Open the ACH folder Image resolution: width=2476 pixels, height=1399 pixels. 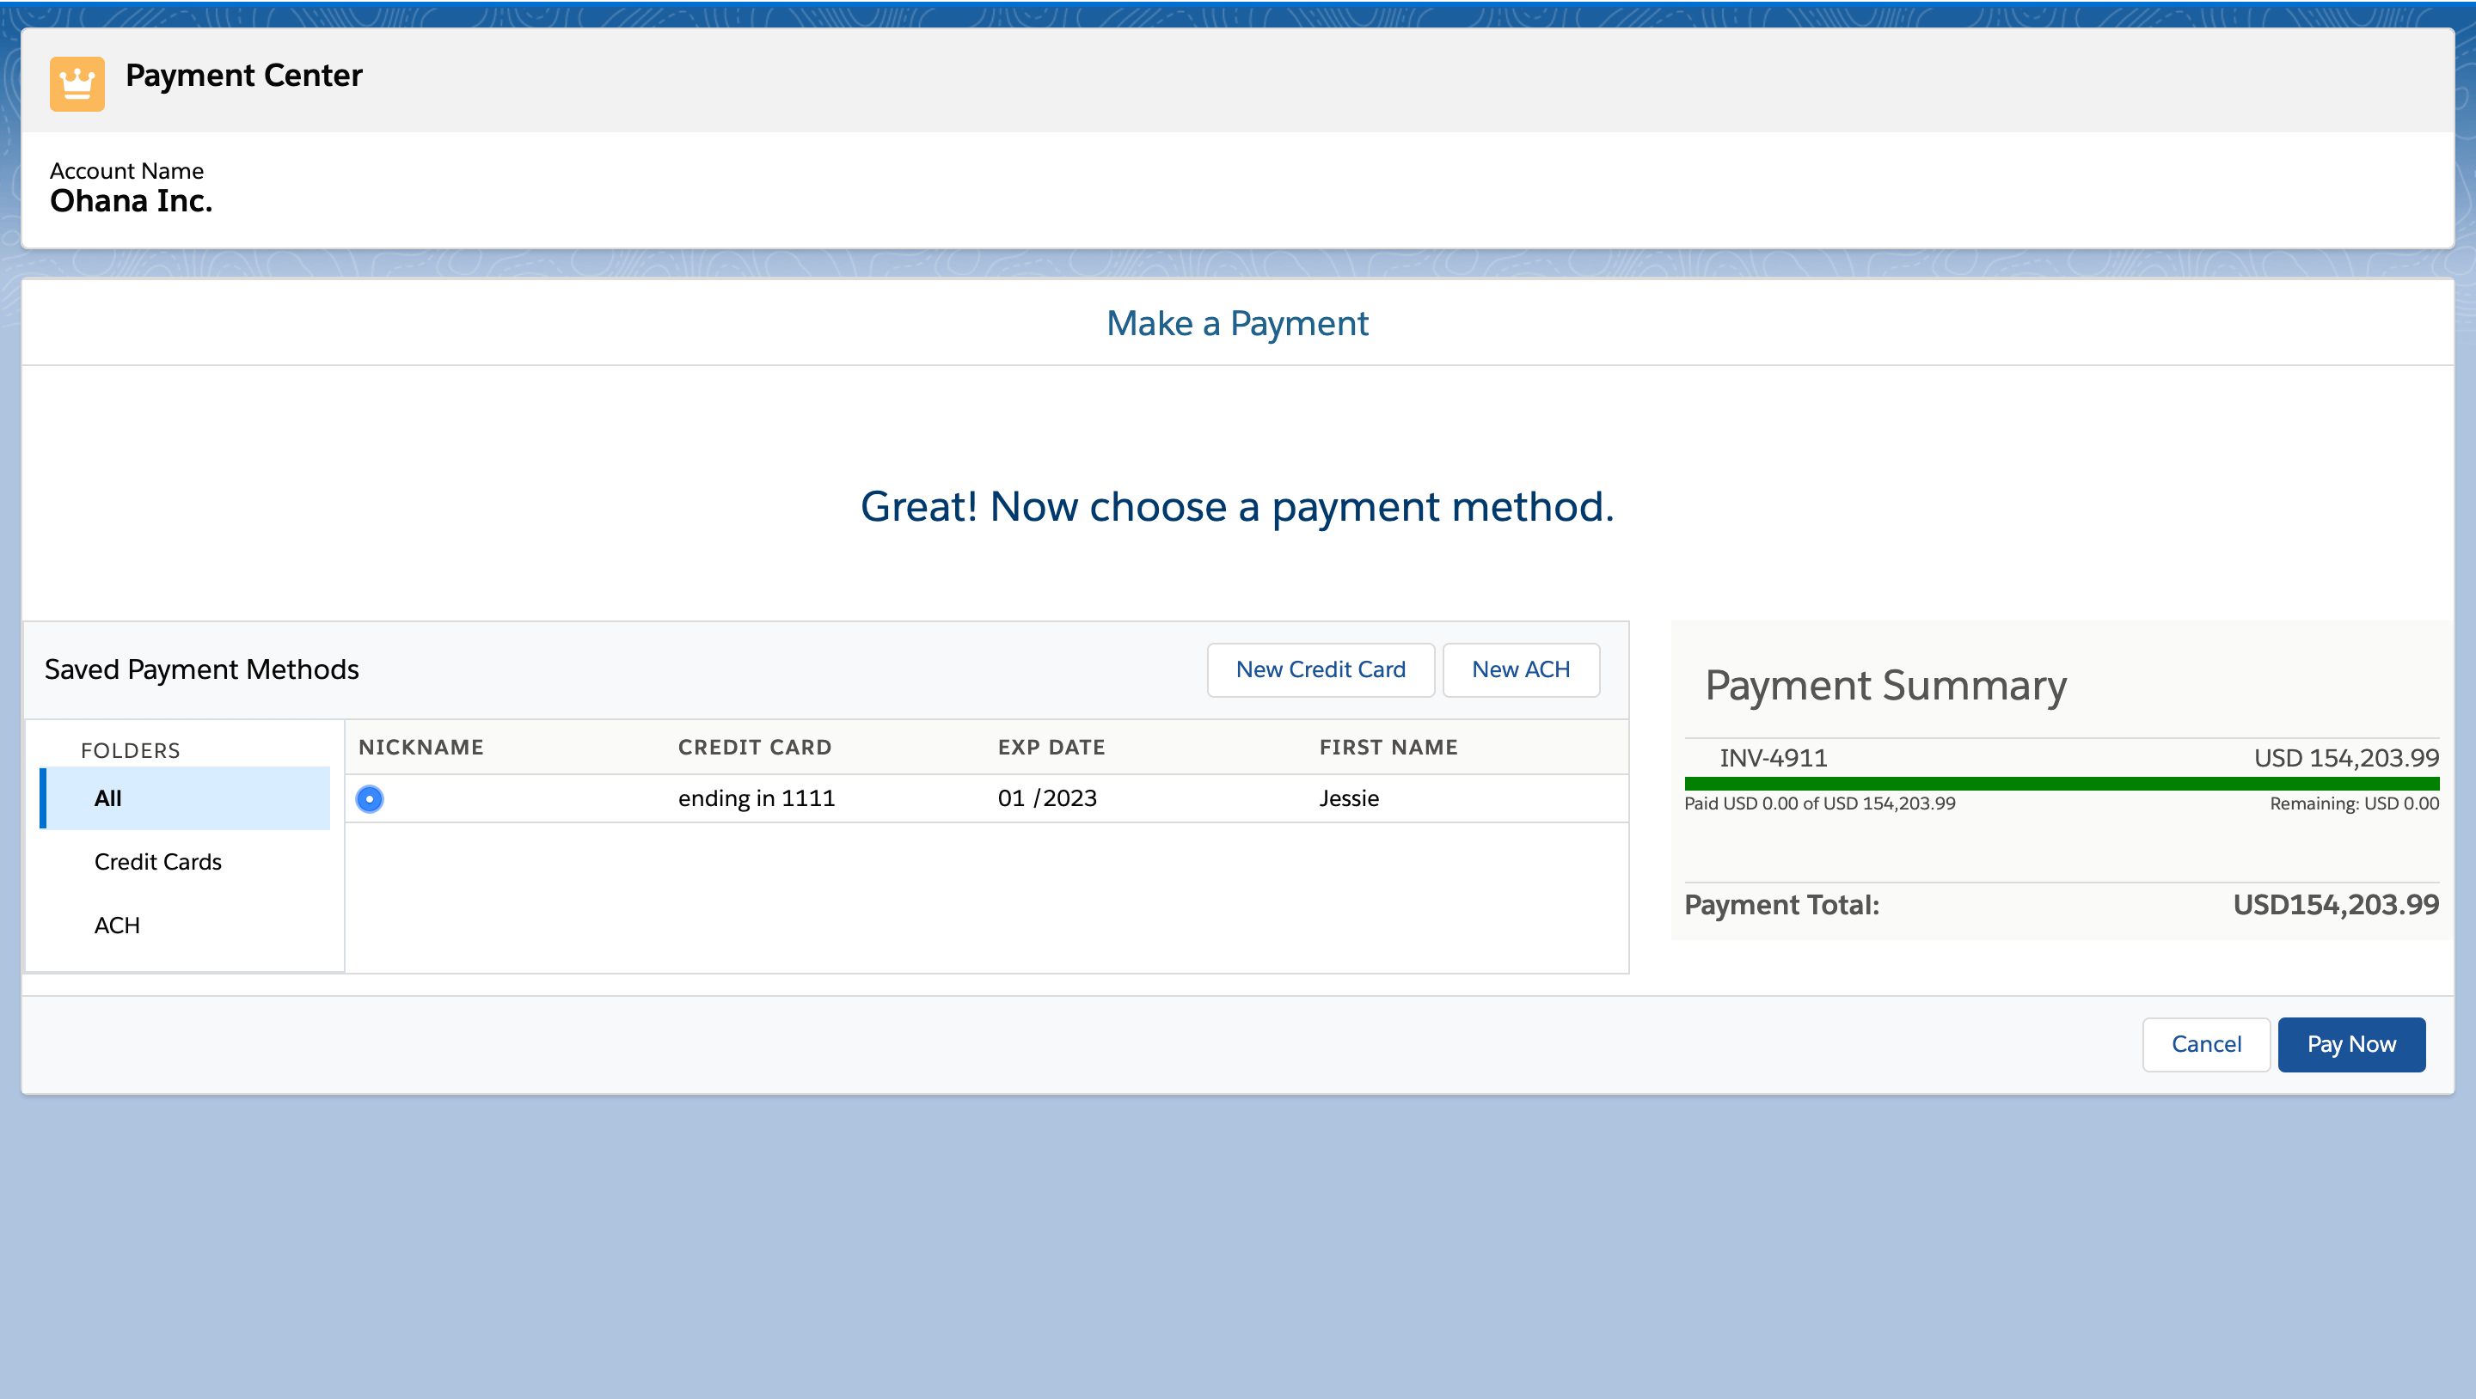point(117,926)
